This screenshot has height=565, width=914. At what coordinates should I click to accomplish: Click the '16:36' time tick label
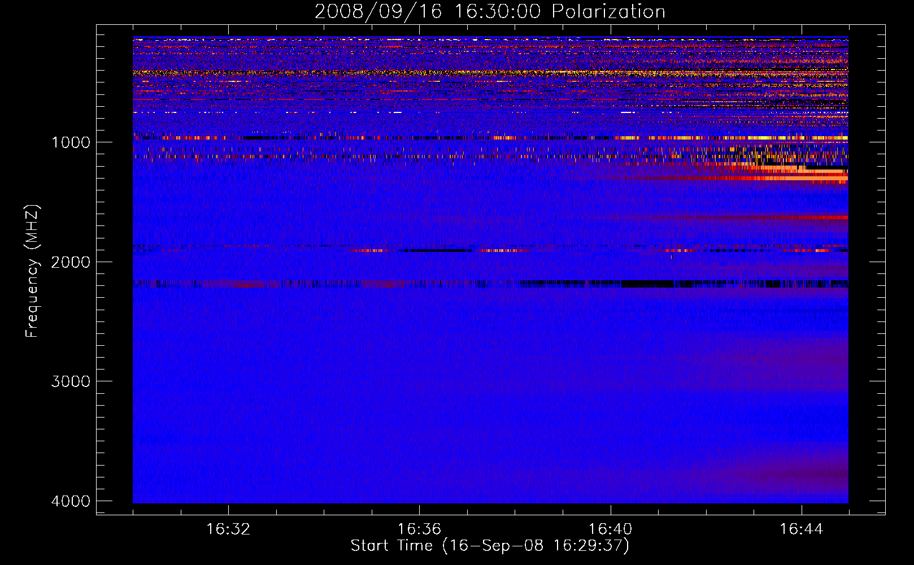[x=419, y=529]
